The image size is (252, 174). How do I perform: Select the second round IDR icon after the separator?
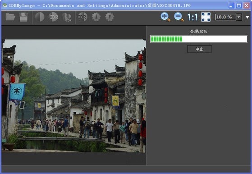click(x=82, y=17)
